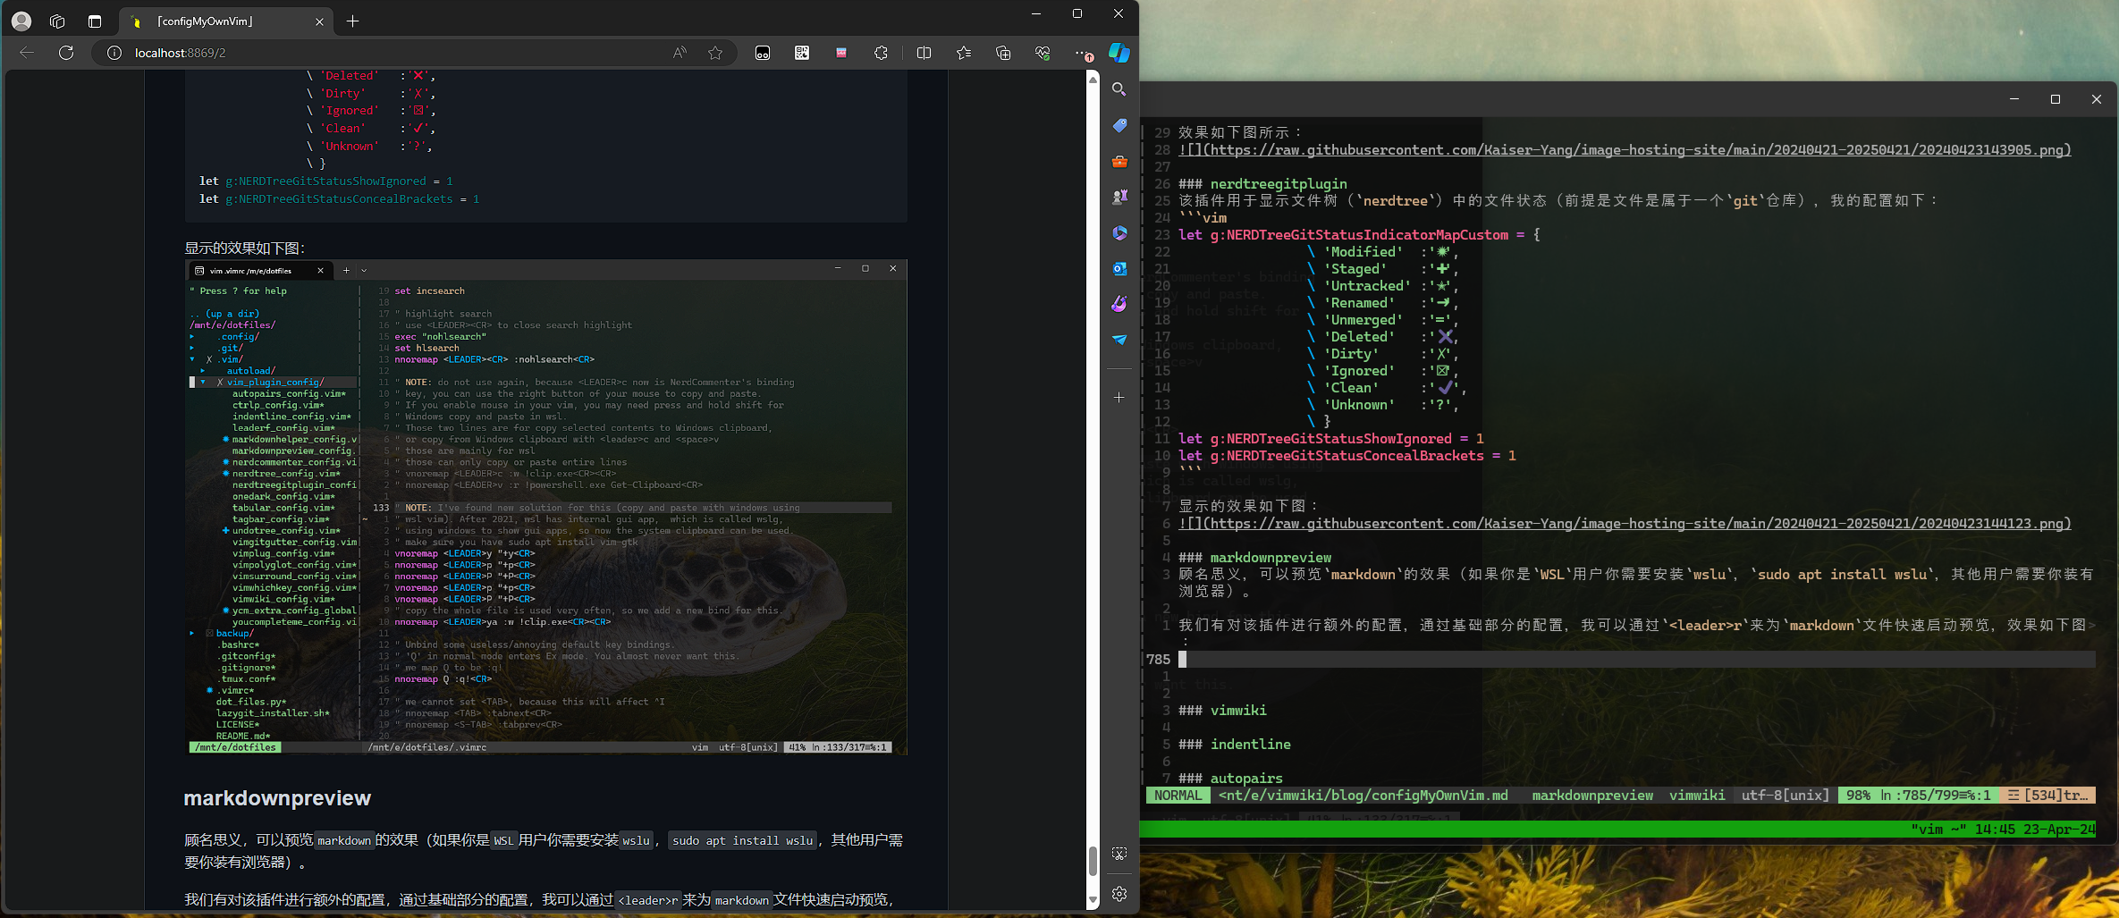Open sidebar Search tool
This screenshot has height=918, width=2119.
(1119, 89)
